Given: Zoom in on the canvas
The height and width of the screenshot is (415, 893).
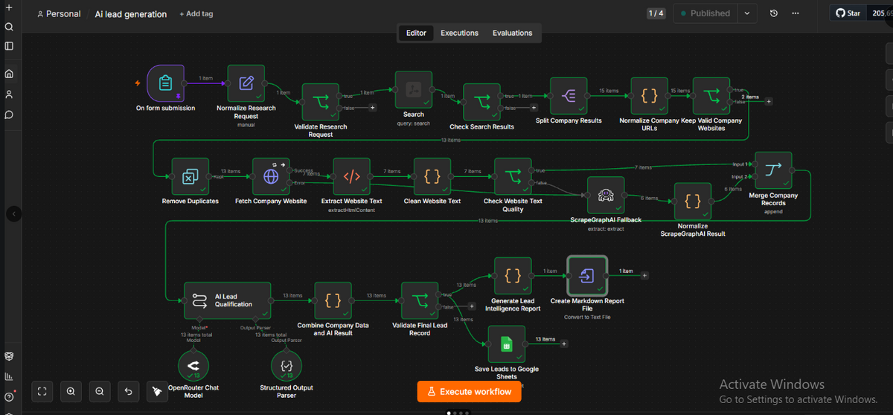Looking at the screenshot, I should (71, 390).
